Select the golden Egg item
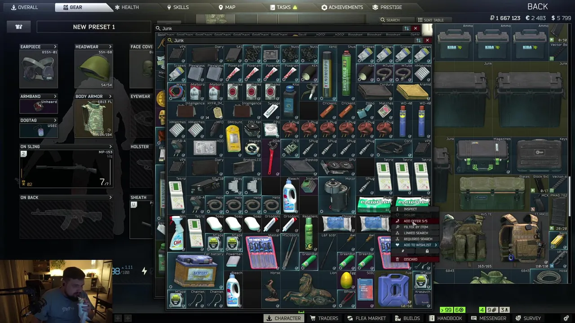 click(346, 280)
